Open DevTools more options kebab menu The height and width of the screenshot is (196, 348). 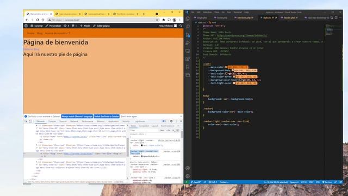coord(176,121)
